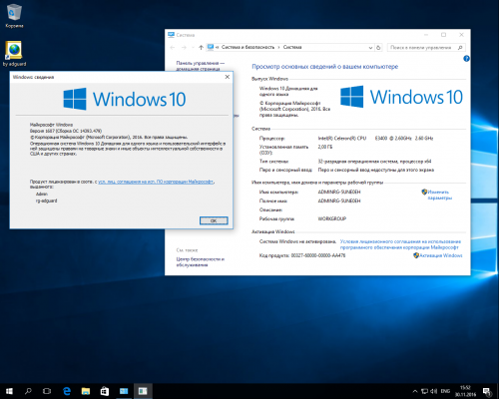Open Control Panel home page link
This screenshot has height=399, width=499.
[x=201, y=66]
